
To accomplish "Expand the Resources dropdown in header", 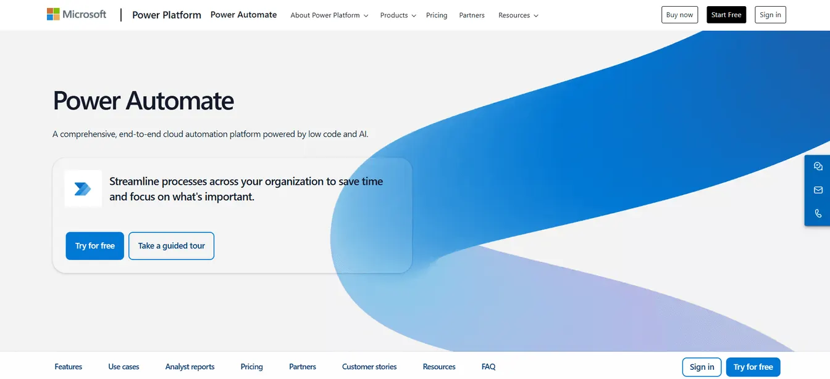I will pos(518,15).
